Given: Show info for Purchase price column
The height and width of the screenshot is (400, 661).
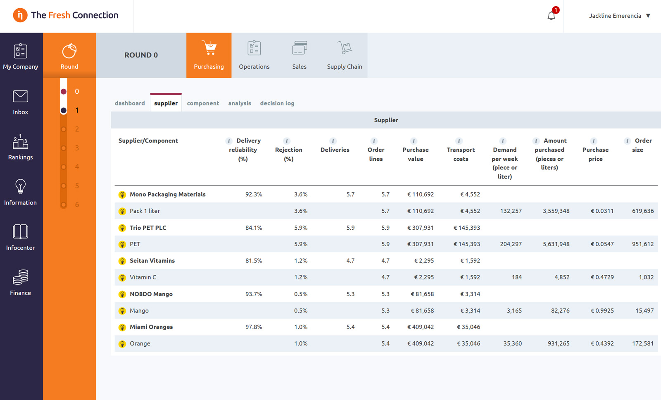Looking at the screenshot, I should click(x=594, y=141).
